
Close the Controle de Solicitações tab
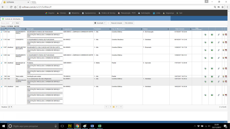click(x=22, y=19)
